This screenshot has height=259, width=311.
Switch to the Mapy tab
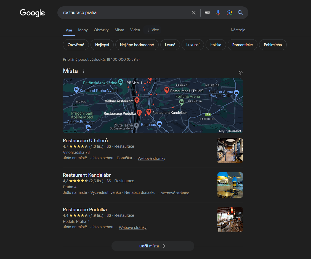tap(83, 30)
